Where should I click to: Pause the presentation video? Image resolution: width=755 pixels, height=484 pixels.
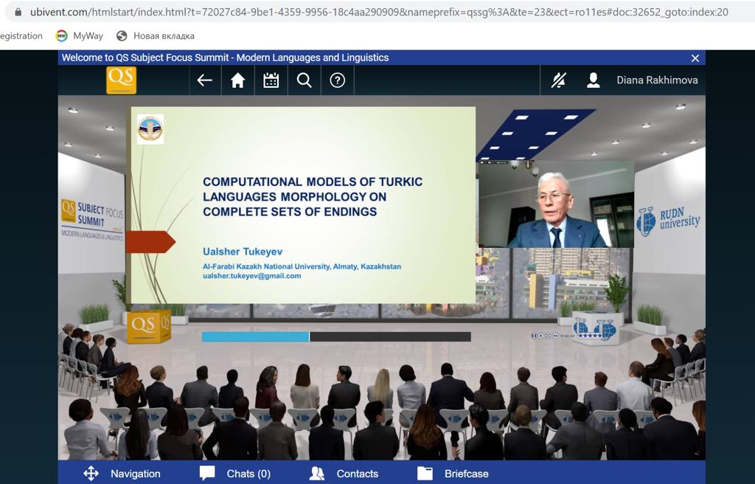[534, 336]
